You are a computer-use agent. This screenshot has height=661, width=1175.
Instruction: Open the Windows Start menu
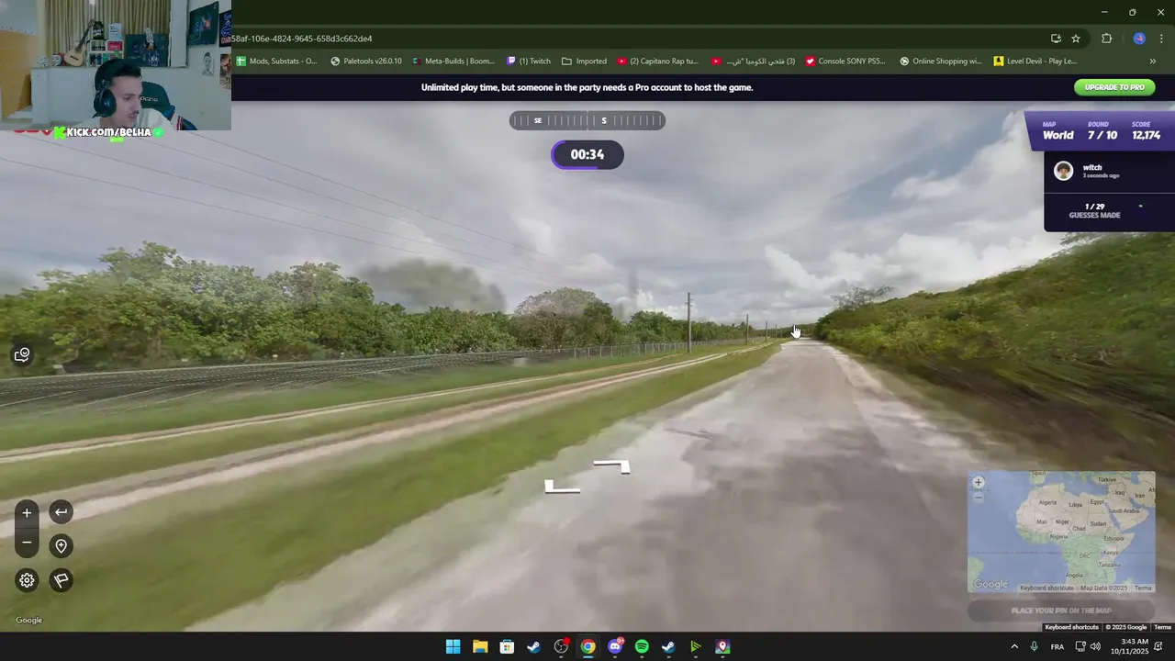[x=453, y=646]
